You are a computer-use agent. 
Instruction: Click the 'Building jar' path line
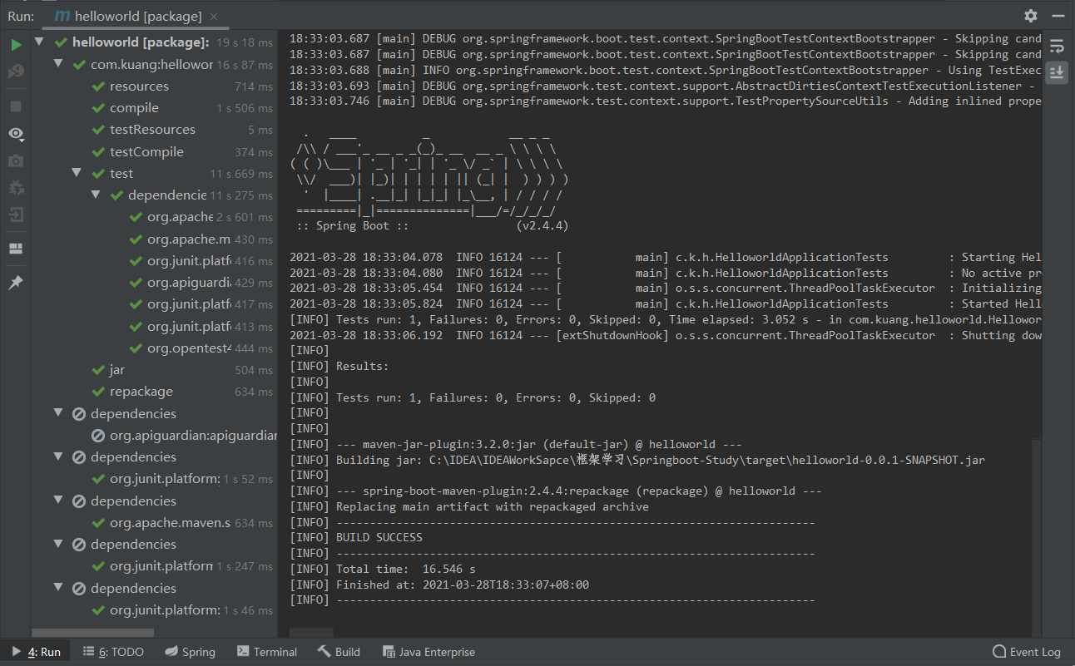pyautogui.click(x=637, y=460)
